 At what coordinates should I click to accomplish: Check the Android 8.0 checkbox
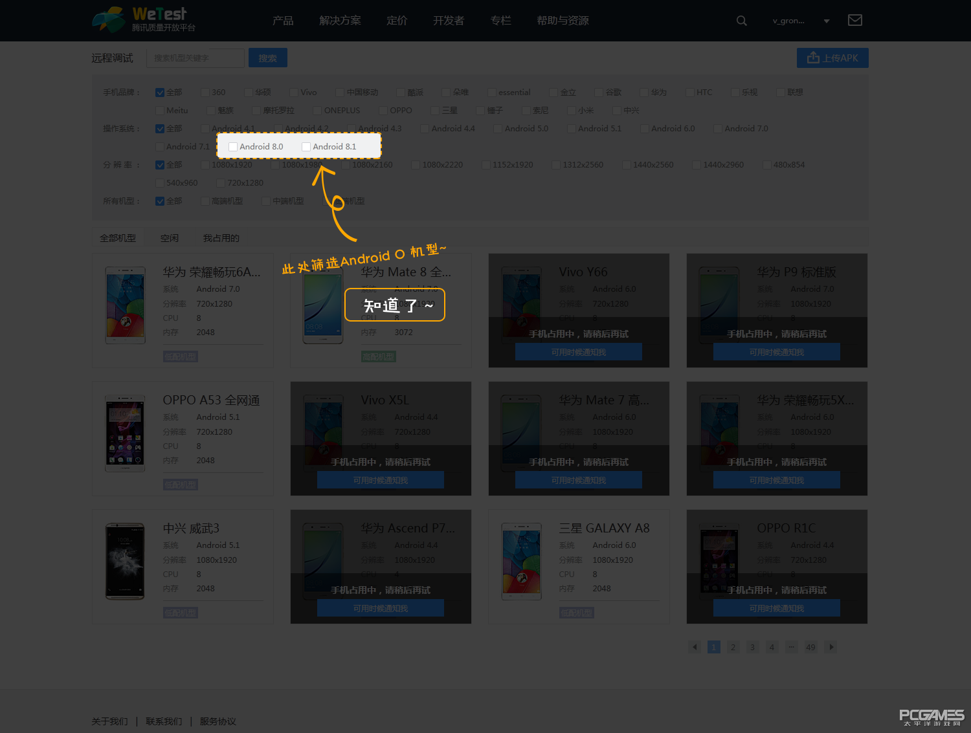[233, 147]
